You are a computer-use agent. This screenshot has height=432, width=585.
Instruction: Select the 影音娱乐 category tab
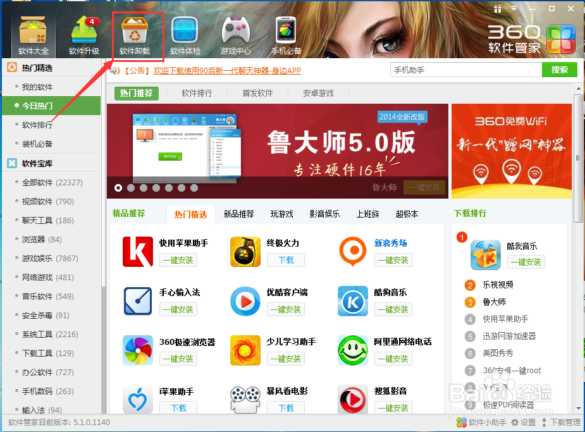click(x=324, y=214)
